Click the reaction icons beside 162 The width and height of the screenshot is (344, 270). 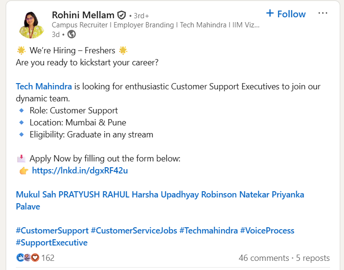[x=27, y=258]
